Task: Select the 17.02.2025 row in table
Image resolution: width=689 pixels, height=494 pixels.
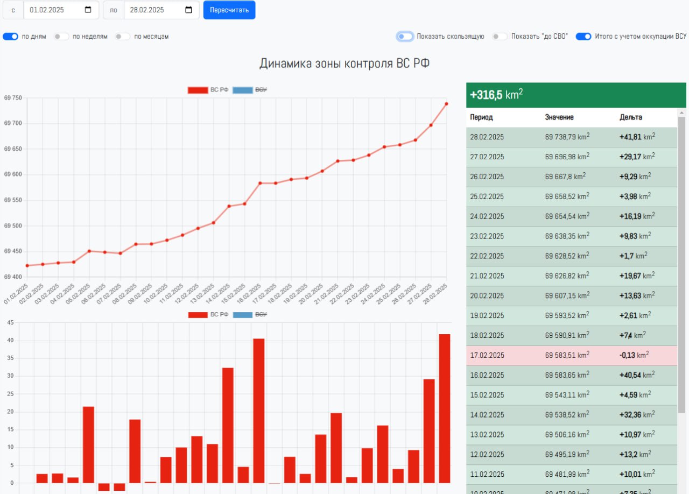Action: 571,355
